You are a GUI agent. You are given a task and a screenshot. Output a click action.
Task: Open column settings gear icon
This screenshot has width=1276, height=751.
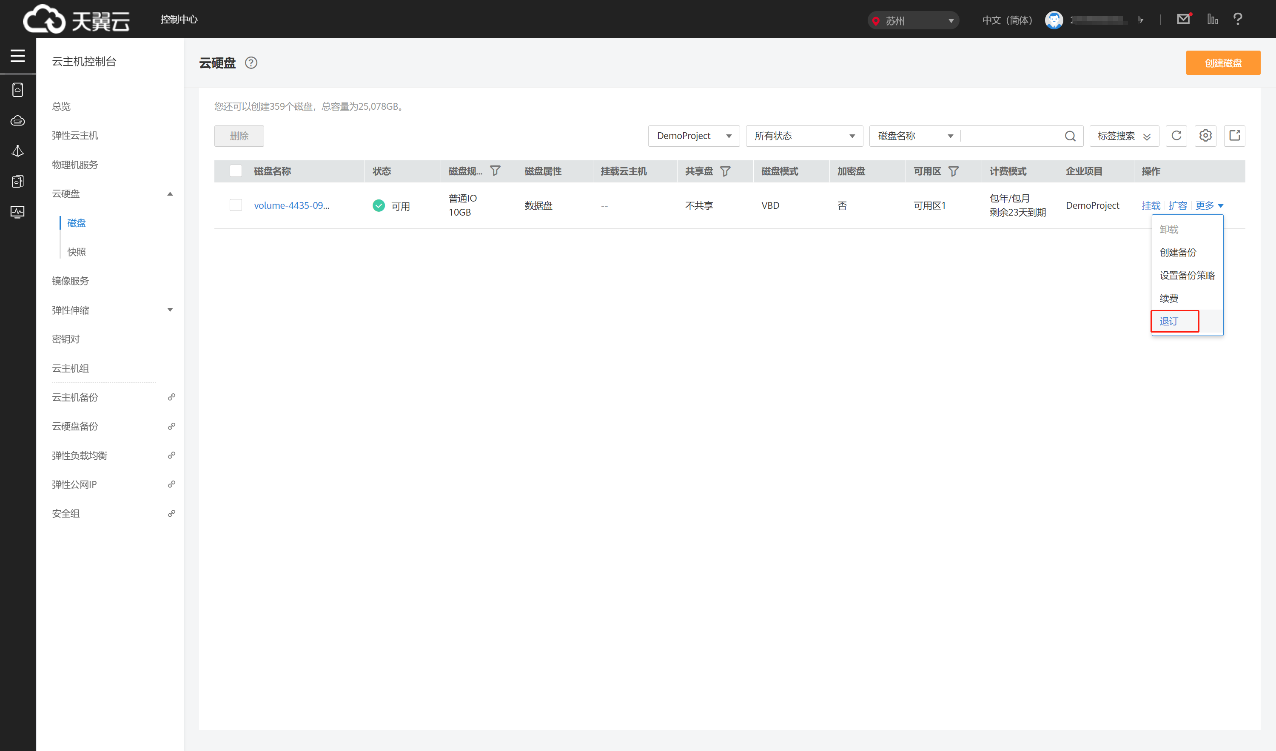(1205, 136)
